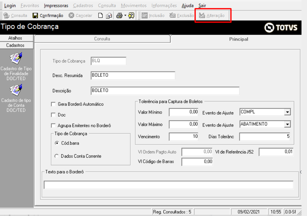Click the Cancelar toolbar button

pyautogui.click(x=80, y=16)
